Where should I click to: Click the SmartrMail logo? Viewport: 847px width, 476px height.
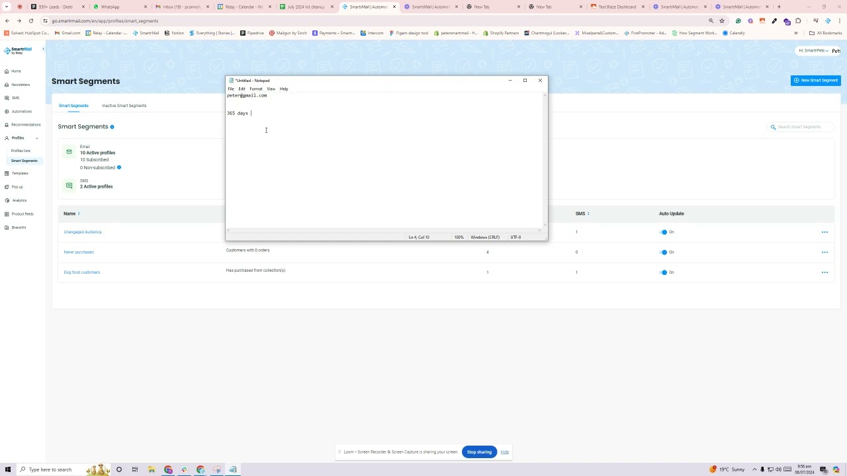18,50
